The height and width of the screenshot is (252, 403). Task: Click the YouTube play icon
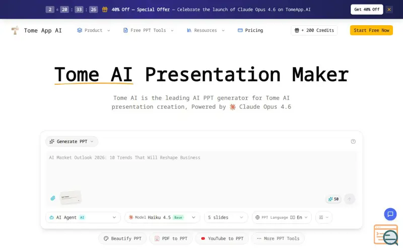[x=203, y=238]
